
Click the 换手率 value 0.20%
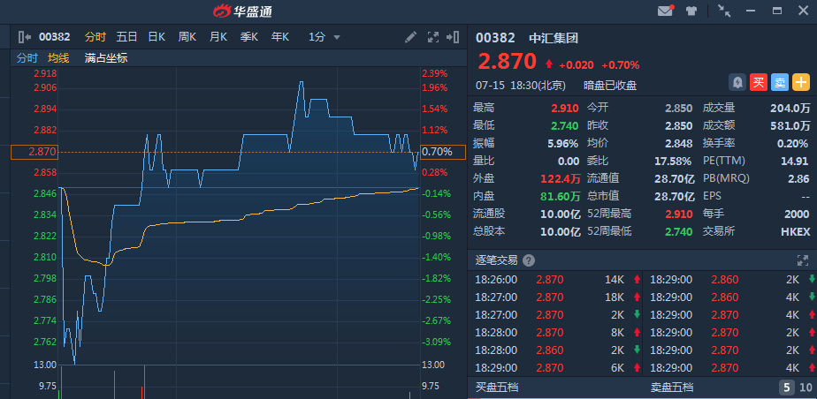point(792,144)
